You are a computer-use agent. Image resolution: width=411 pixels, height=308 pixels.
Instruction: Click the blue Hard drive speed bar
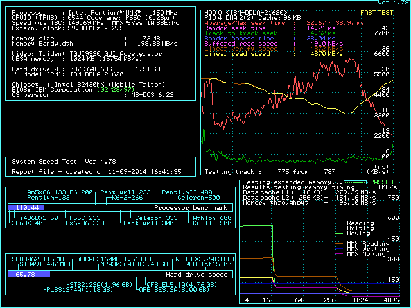tap(29, 274)
